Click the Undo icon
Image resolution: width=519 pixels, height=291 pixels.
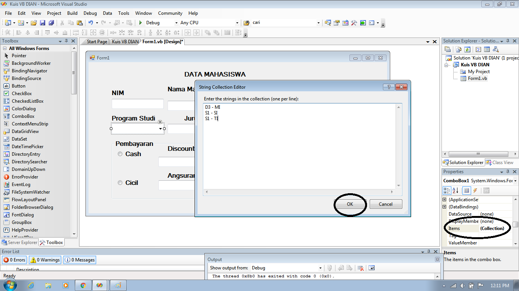(x=91, y=22)
